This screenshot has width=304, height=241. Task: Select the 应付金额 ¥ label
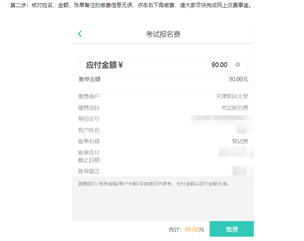[104, 65]
